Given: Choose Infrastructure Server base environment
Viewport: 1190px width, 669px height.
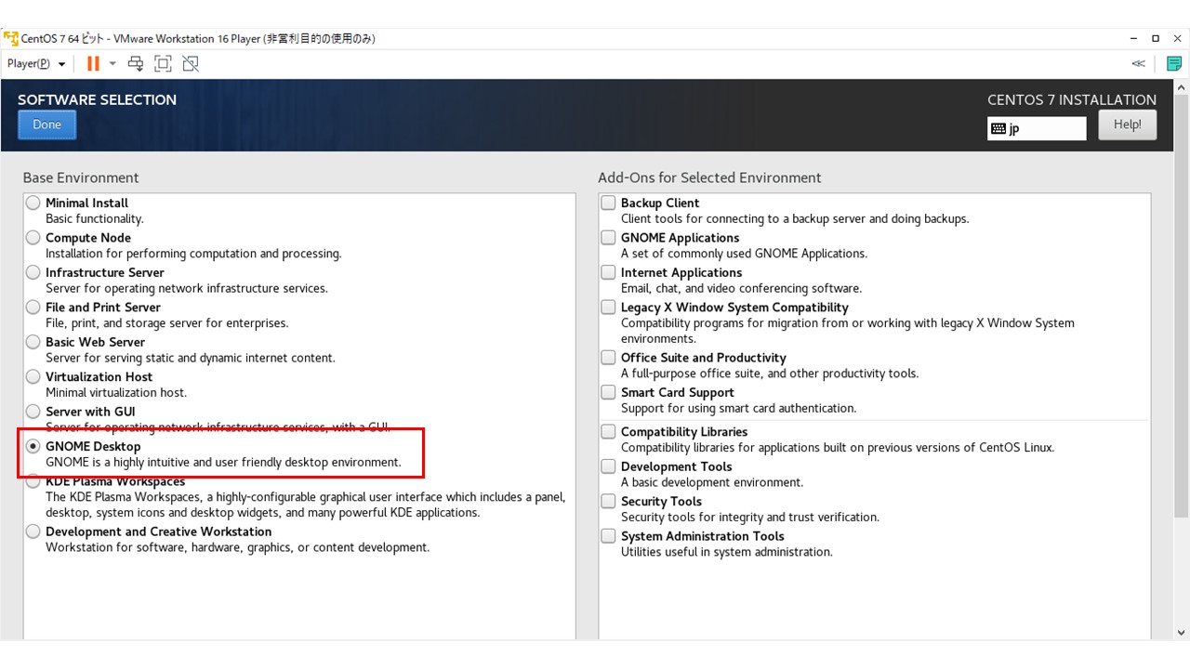Looking at the screenshot, I should coord(33,272).
